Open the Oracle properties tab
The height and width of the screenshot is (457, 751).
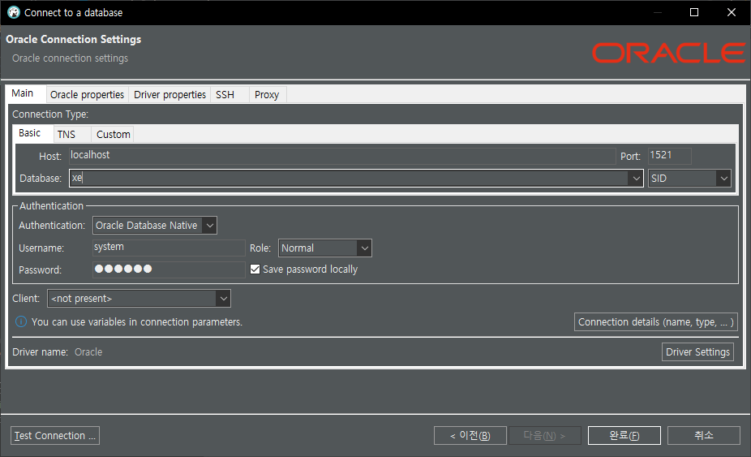87,94
